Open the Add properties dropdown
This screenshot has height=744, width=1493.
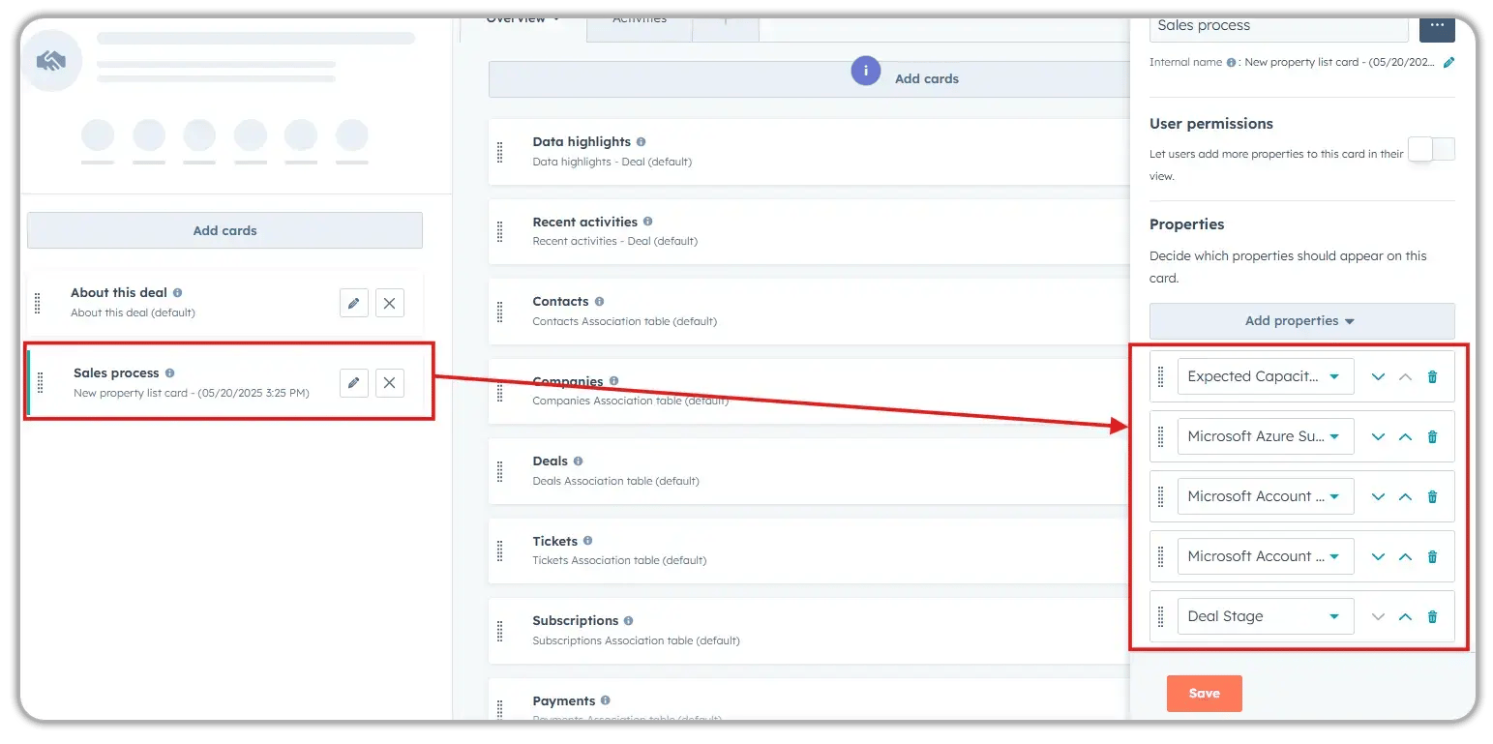click(1300, 320)
